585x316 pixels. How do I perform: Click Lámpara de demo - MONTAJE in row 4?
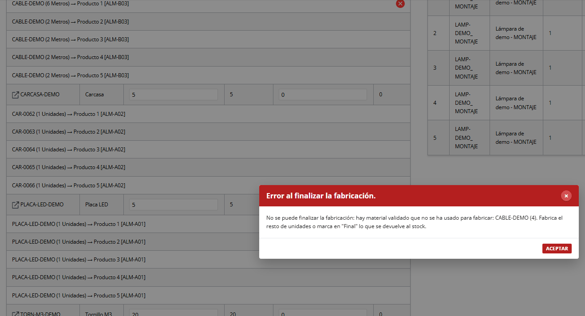pos(516,103)
